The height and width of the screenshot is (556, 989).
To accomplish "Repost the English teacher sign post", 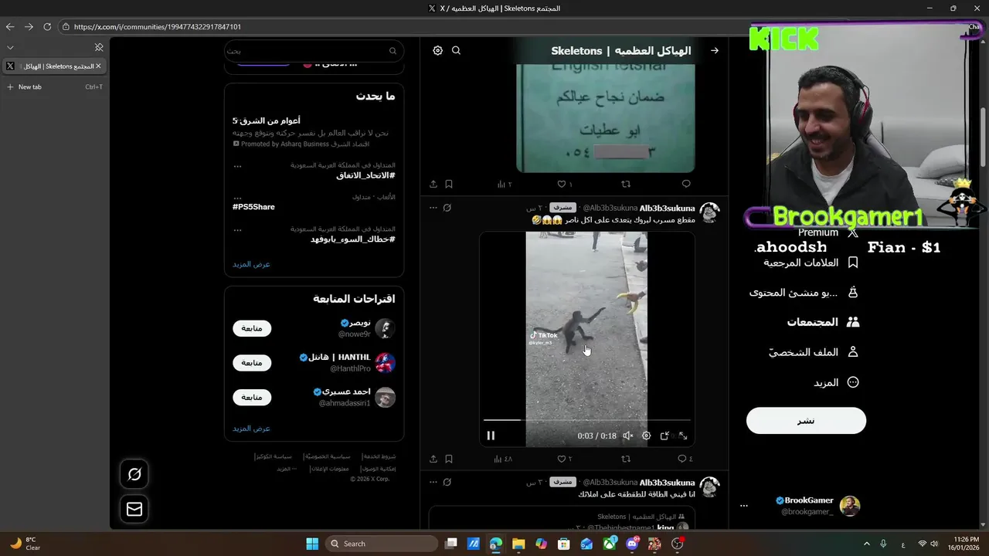I will pos(626,184).
